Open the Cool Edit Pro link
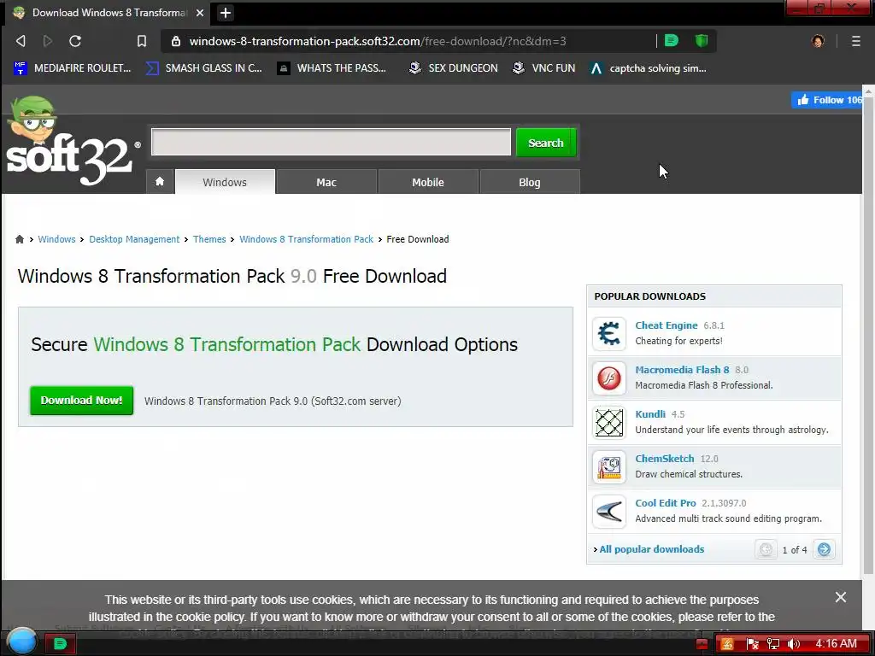The width and height of the screenshot is (875, 656). pos(665,503)
